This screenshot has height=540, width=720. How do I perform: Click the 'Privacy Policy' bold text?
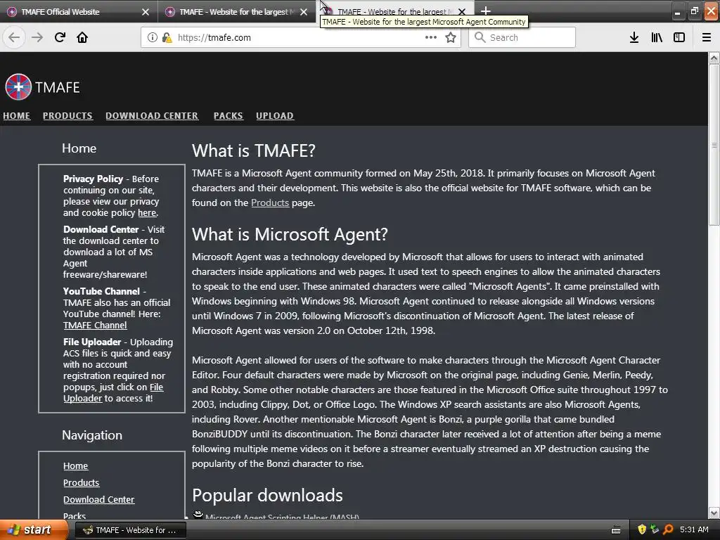tap(94, 179)
